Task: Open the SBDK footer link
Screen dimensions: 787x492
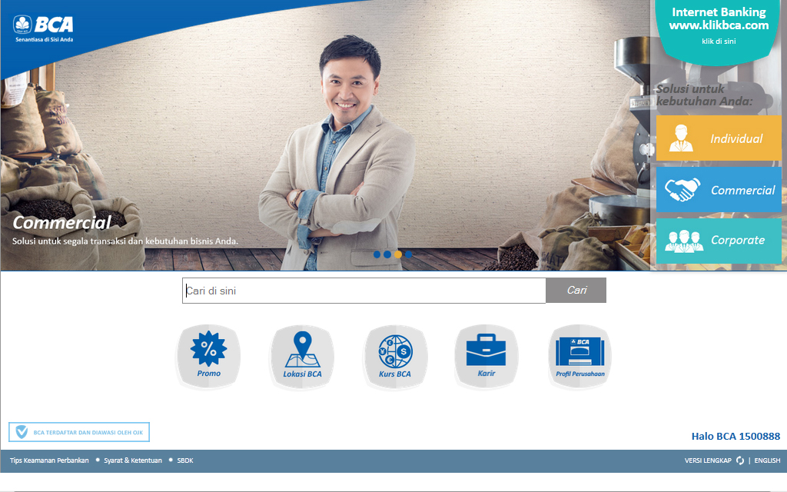Action: point(185,460)
